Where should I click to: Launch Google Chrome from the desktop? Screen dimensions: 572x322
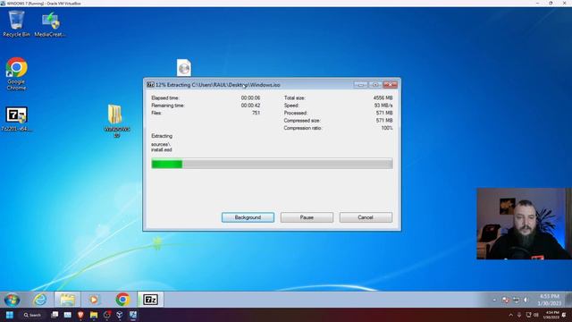tap(16, 73)
